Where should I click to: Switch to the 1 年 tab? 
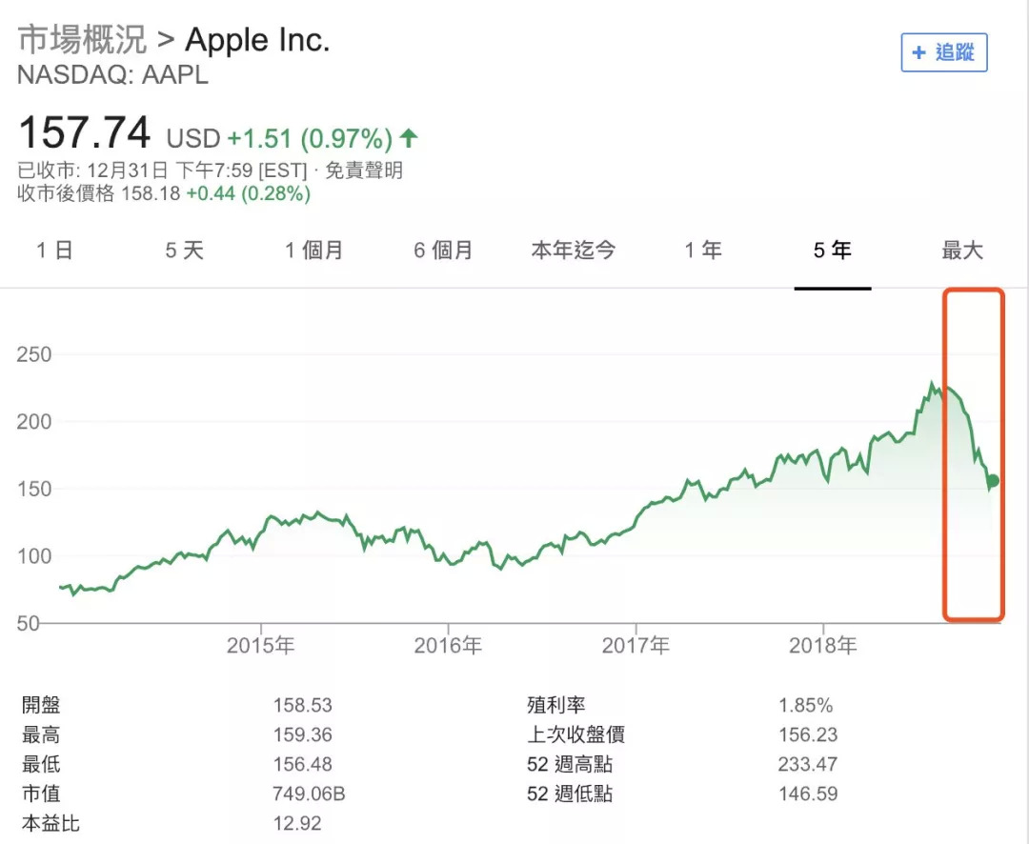tap(702, 251)
